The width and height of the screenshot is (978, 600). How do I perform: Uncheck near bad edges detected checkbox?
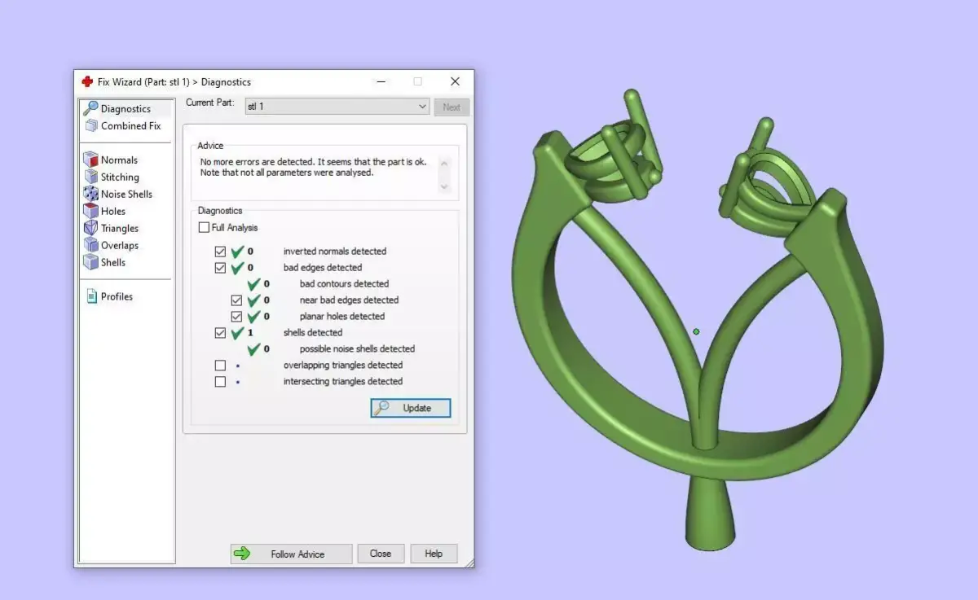236,300
